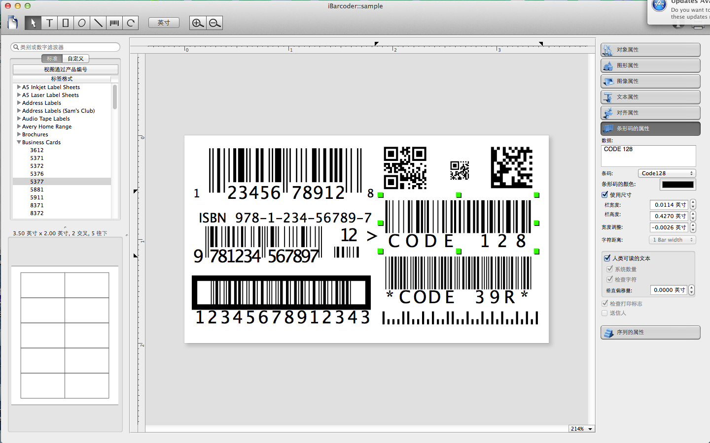The width and height of the screenshot is (710, 443).
Task: Select the Barcode insertion tool
Action: (x=114, y=23)
